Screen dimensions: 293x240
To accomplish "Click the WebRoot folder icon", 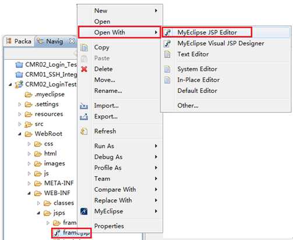I will pos(29,134).
